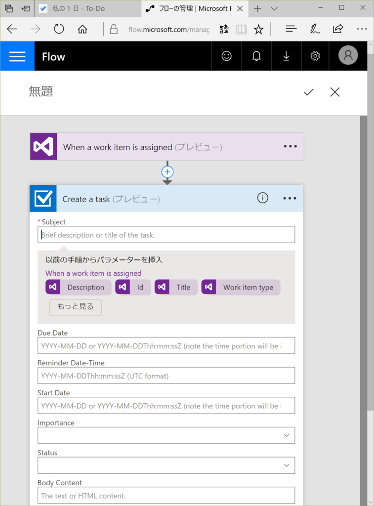
Task: Click the Flow logo text
Action: (x=53, y=57)
